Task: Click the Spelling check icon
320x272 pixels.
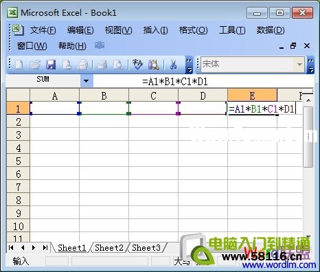Action: [137, 65]
